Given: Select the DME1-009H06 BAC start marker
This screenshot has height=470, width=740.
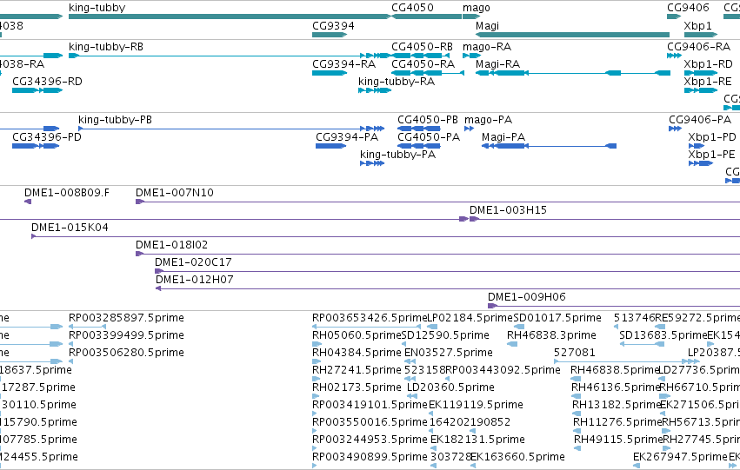Looking at the screenshot, I should click(x=493, y=306).
